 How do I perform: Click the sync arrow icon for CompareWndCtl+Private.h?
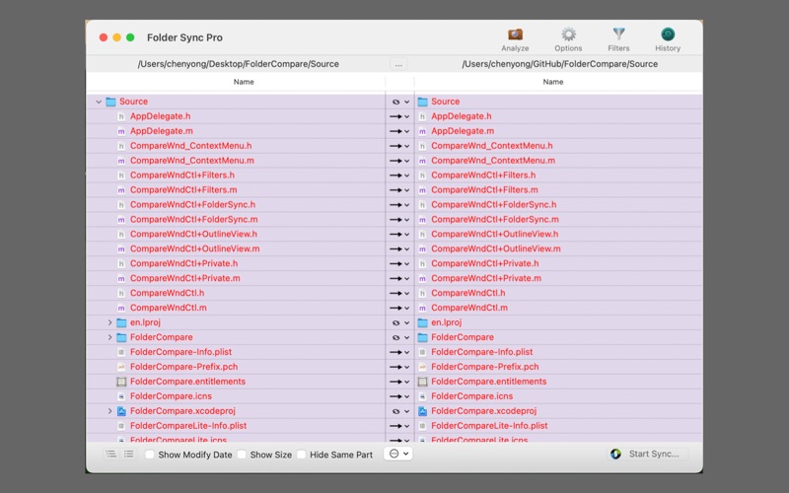(x=396, y=263)
